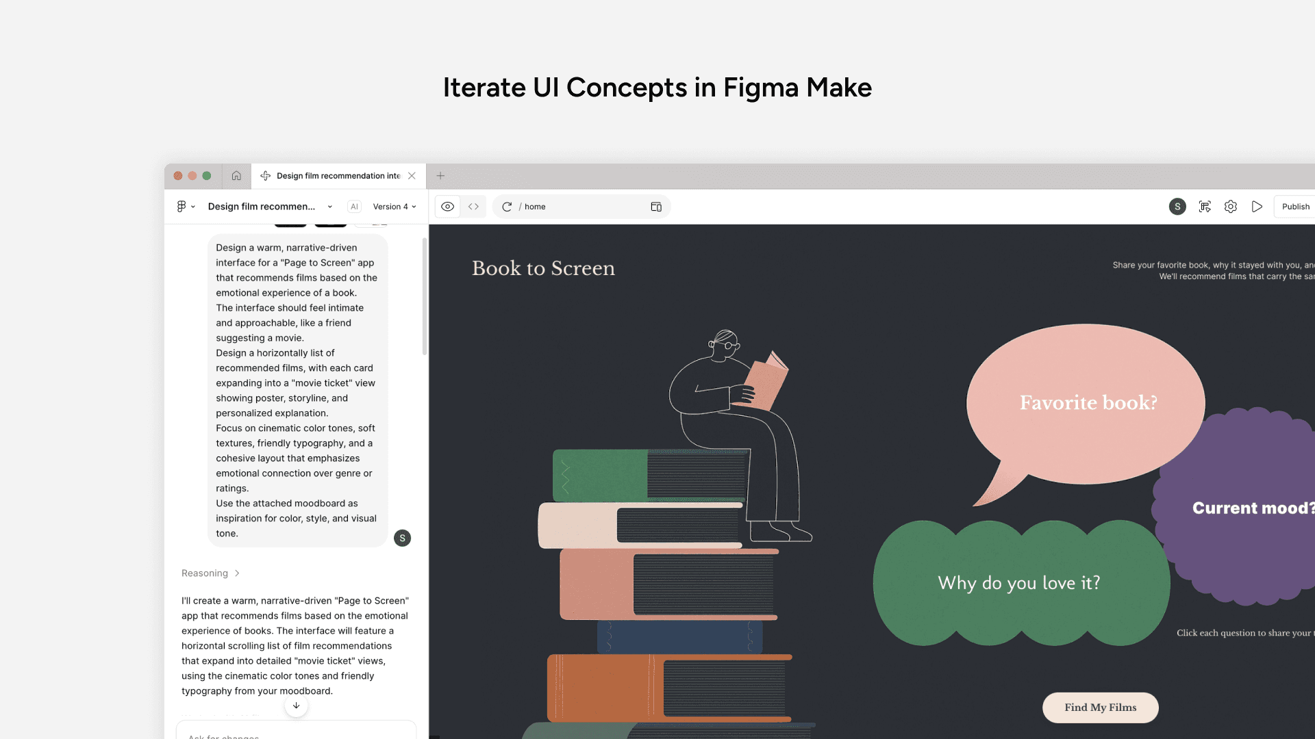Click the Find My Films button

coord(1100,708)
